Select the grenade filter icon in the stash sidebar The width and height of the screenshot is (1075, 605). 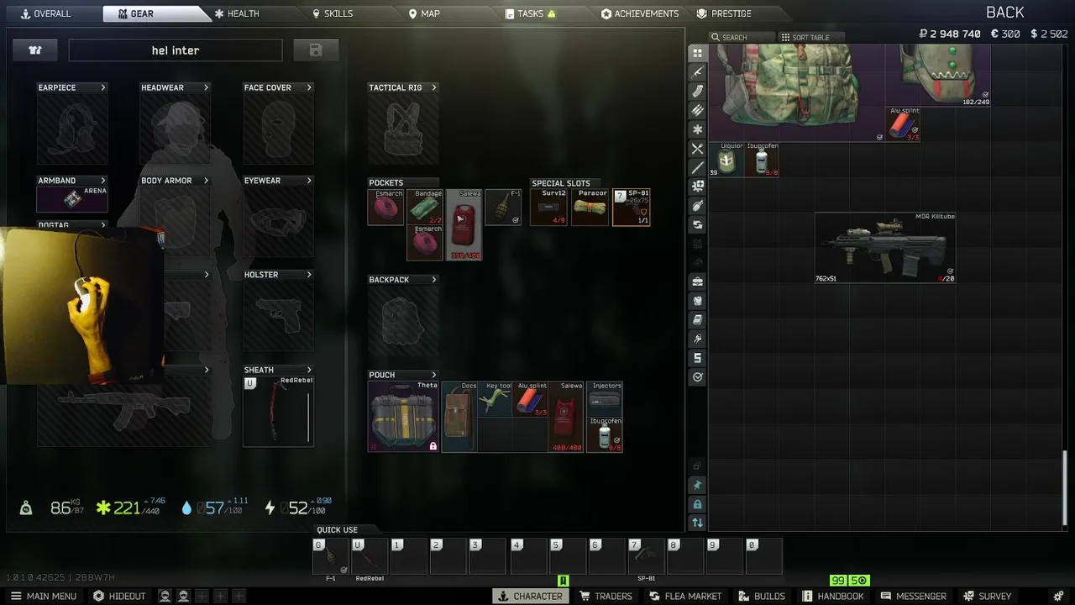[x=697, y=206]
